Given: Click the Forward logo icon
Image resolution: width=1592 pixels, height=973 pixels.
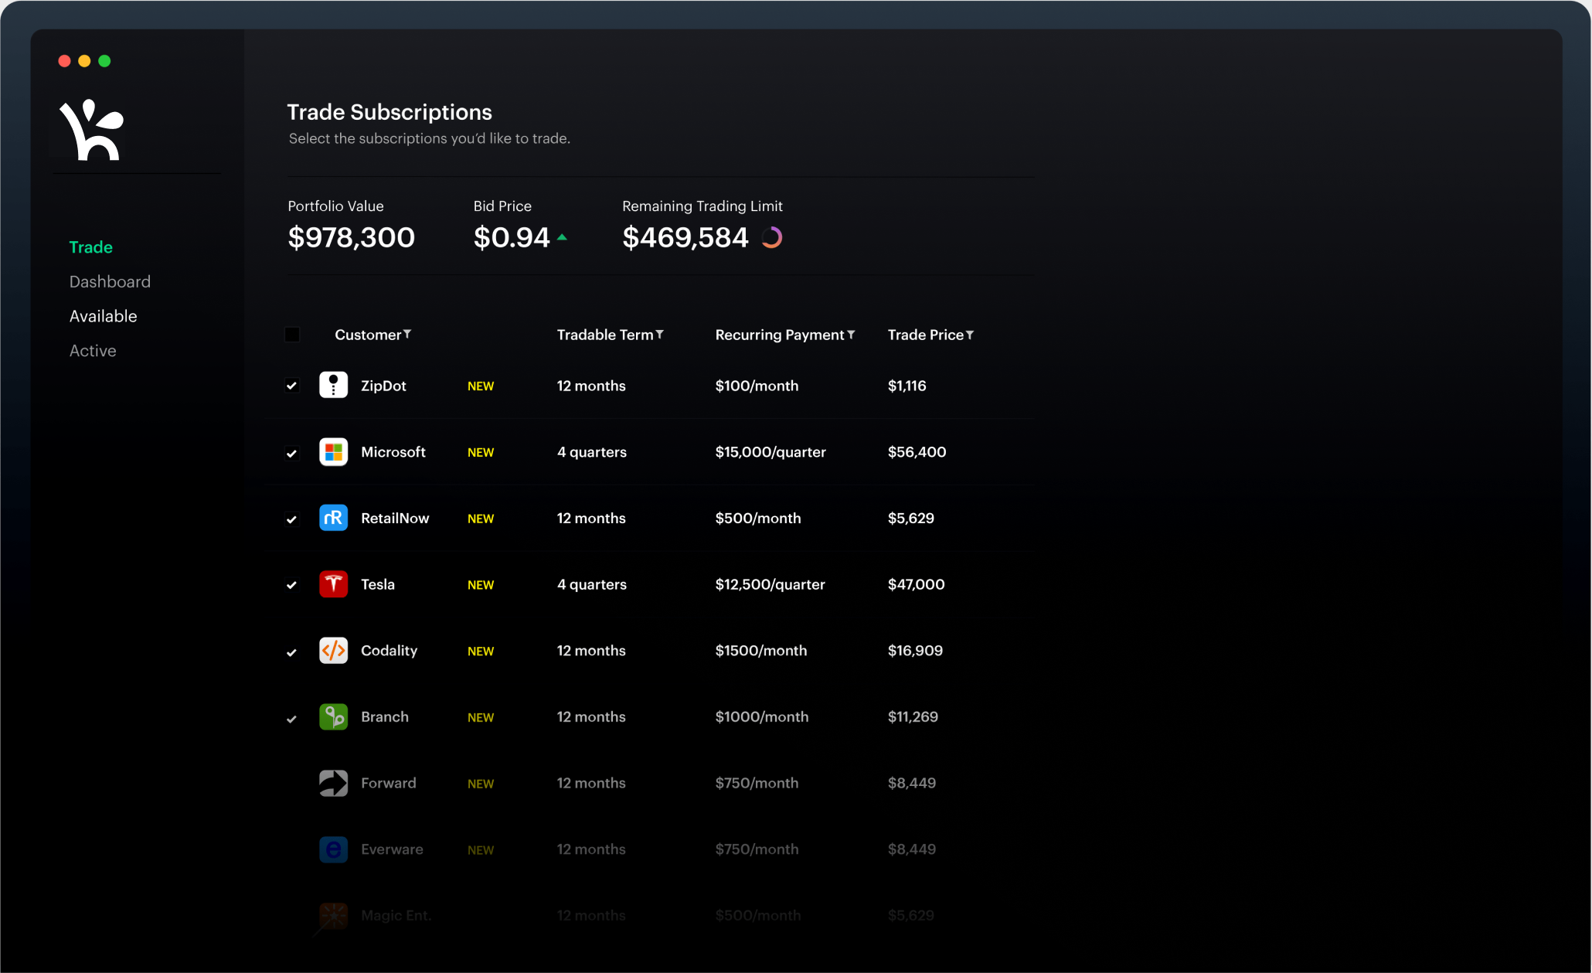Looking at the screenshot, I should pyautogui.click(x=333, y=783).
